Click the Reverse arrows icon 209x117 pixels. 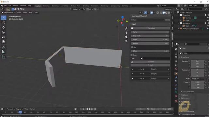(x=132, y=62)
